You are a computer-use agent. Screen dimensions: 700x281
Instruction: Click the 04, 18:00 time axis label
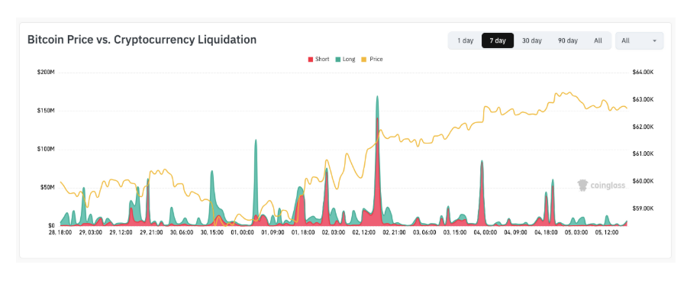pyautogui.click(x=546, y=233)
